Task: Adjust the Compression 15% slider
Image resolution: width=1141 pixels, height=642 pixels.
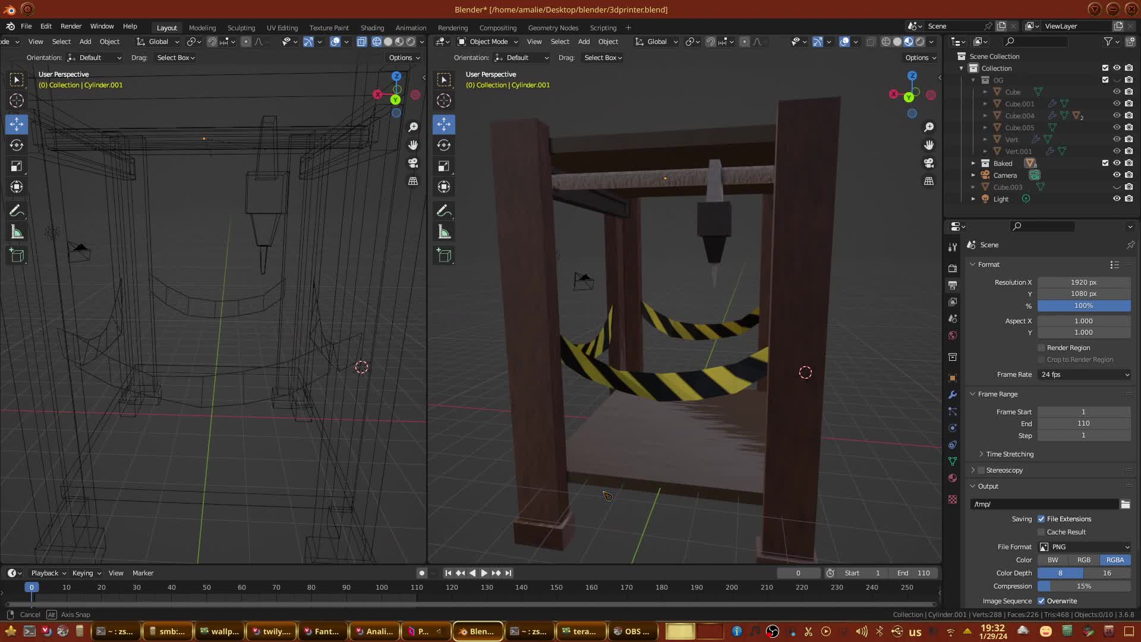Action: 1084,586
